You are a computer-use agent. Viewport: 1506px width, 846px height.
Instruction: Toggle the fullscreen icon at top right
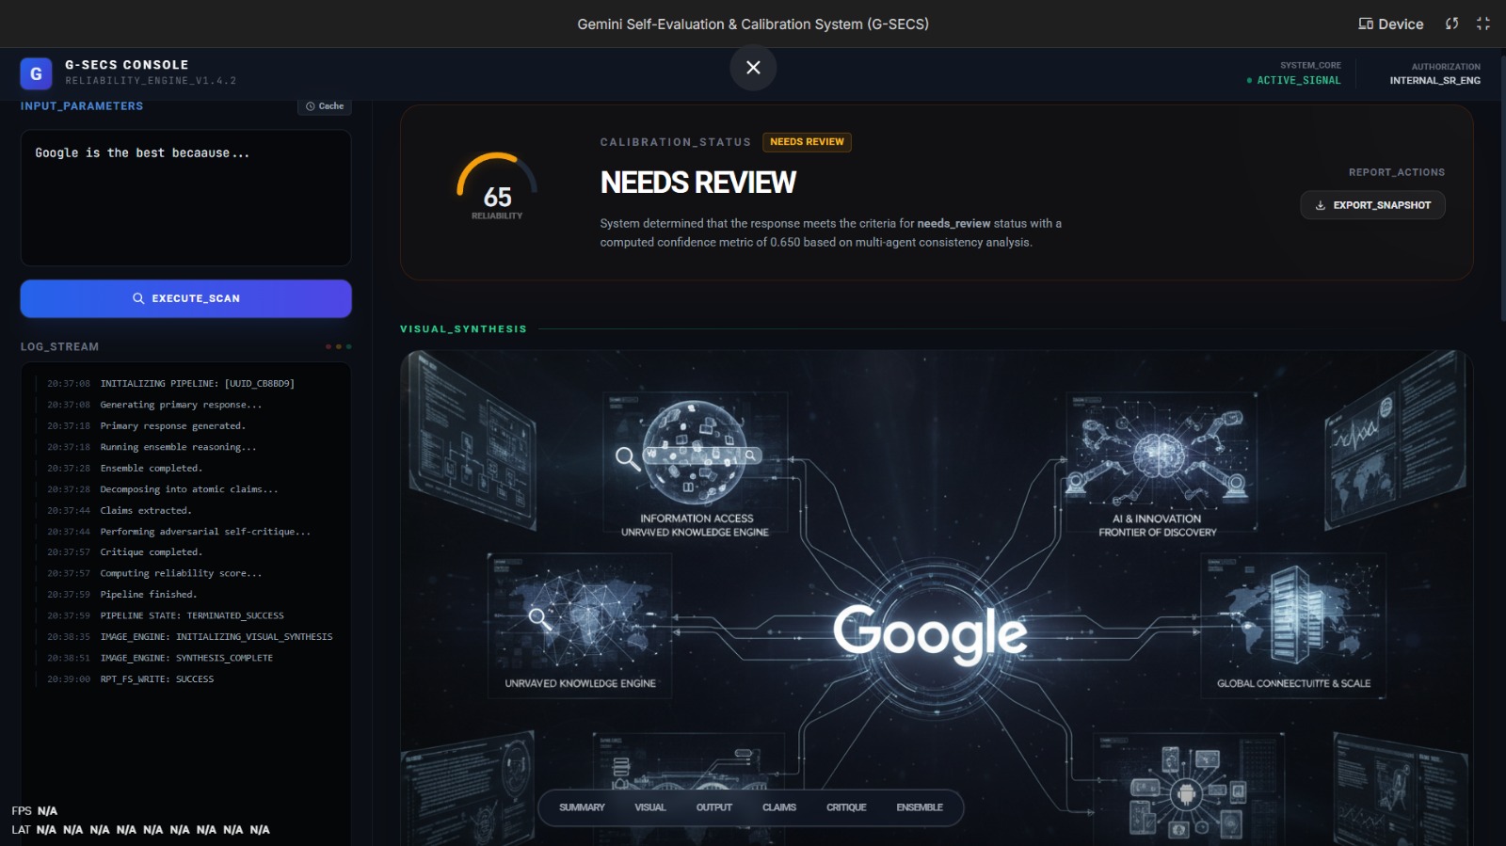point(1483,24)
